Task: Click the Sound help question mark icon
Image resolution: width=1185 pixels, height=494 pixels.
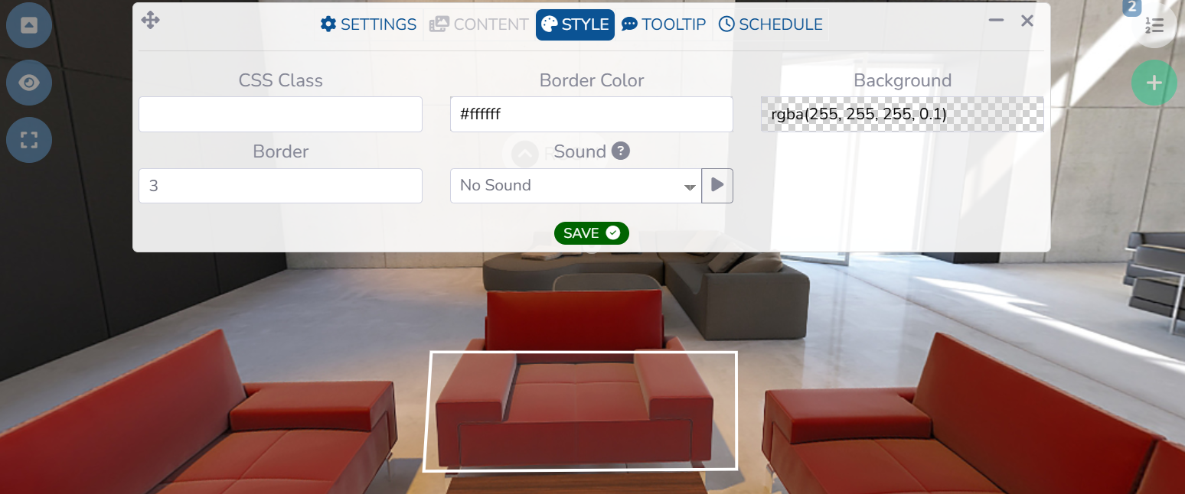Action: (x=621, y=151)
